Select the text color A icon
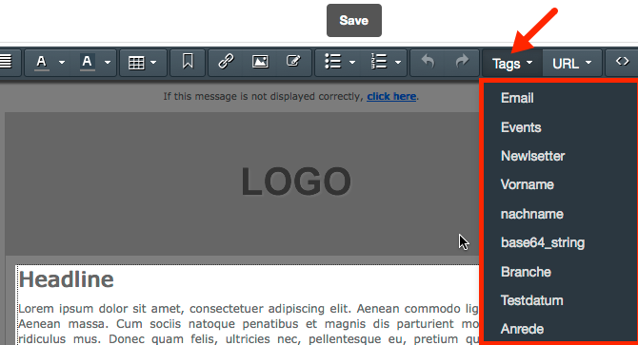The width and height of the screenshot is (638, 345). pyautogui.click(x=42, y=62)
